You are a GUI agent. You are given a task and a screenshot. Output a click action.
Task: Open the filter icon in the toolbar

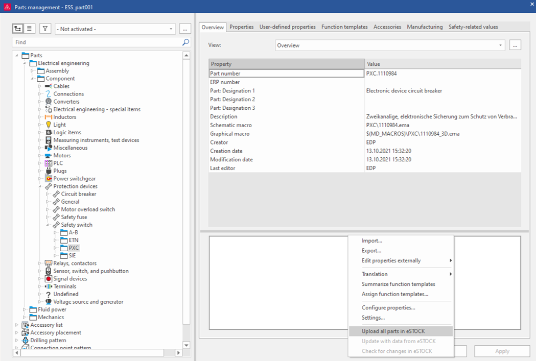(x=45, y=29)
